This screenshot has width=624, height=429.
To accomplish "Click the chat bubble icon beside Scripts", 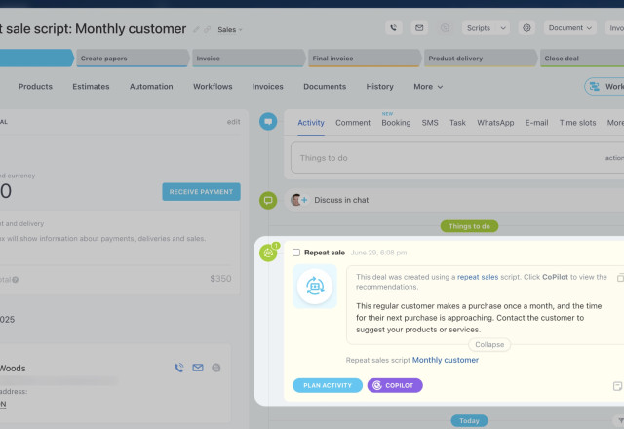I will click(445, 28).
